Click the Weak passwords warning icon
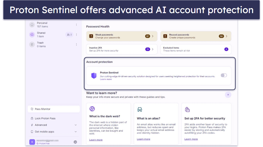263x147 pixels. [x=91, y=36]
